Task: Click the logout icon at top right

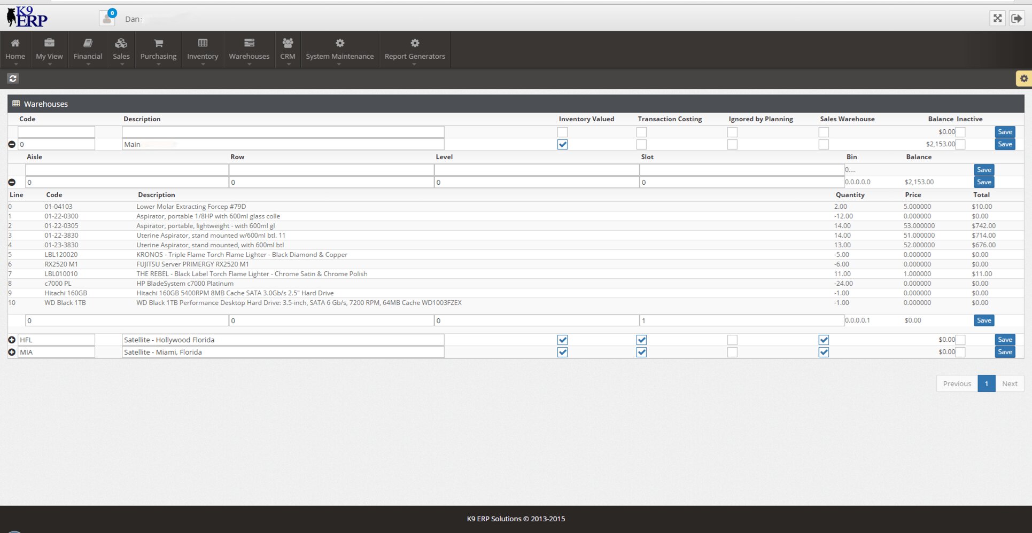Action: click(x=1017, y=18)
